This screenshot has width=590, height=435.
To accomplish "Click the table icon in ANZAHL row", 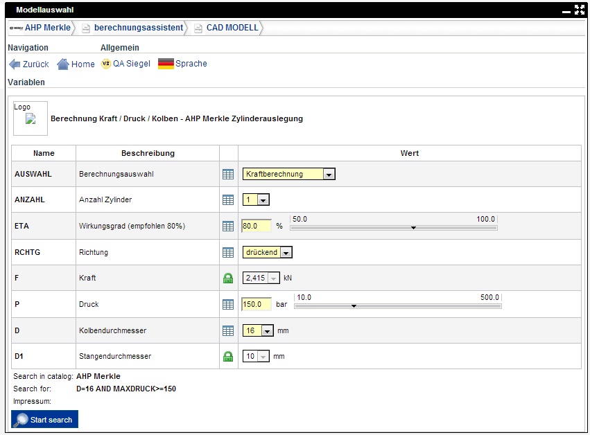I will (x=228, y=199).
